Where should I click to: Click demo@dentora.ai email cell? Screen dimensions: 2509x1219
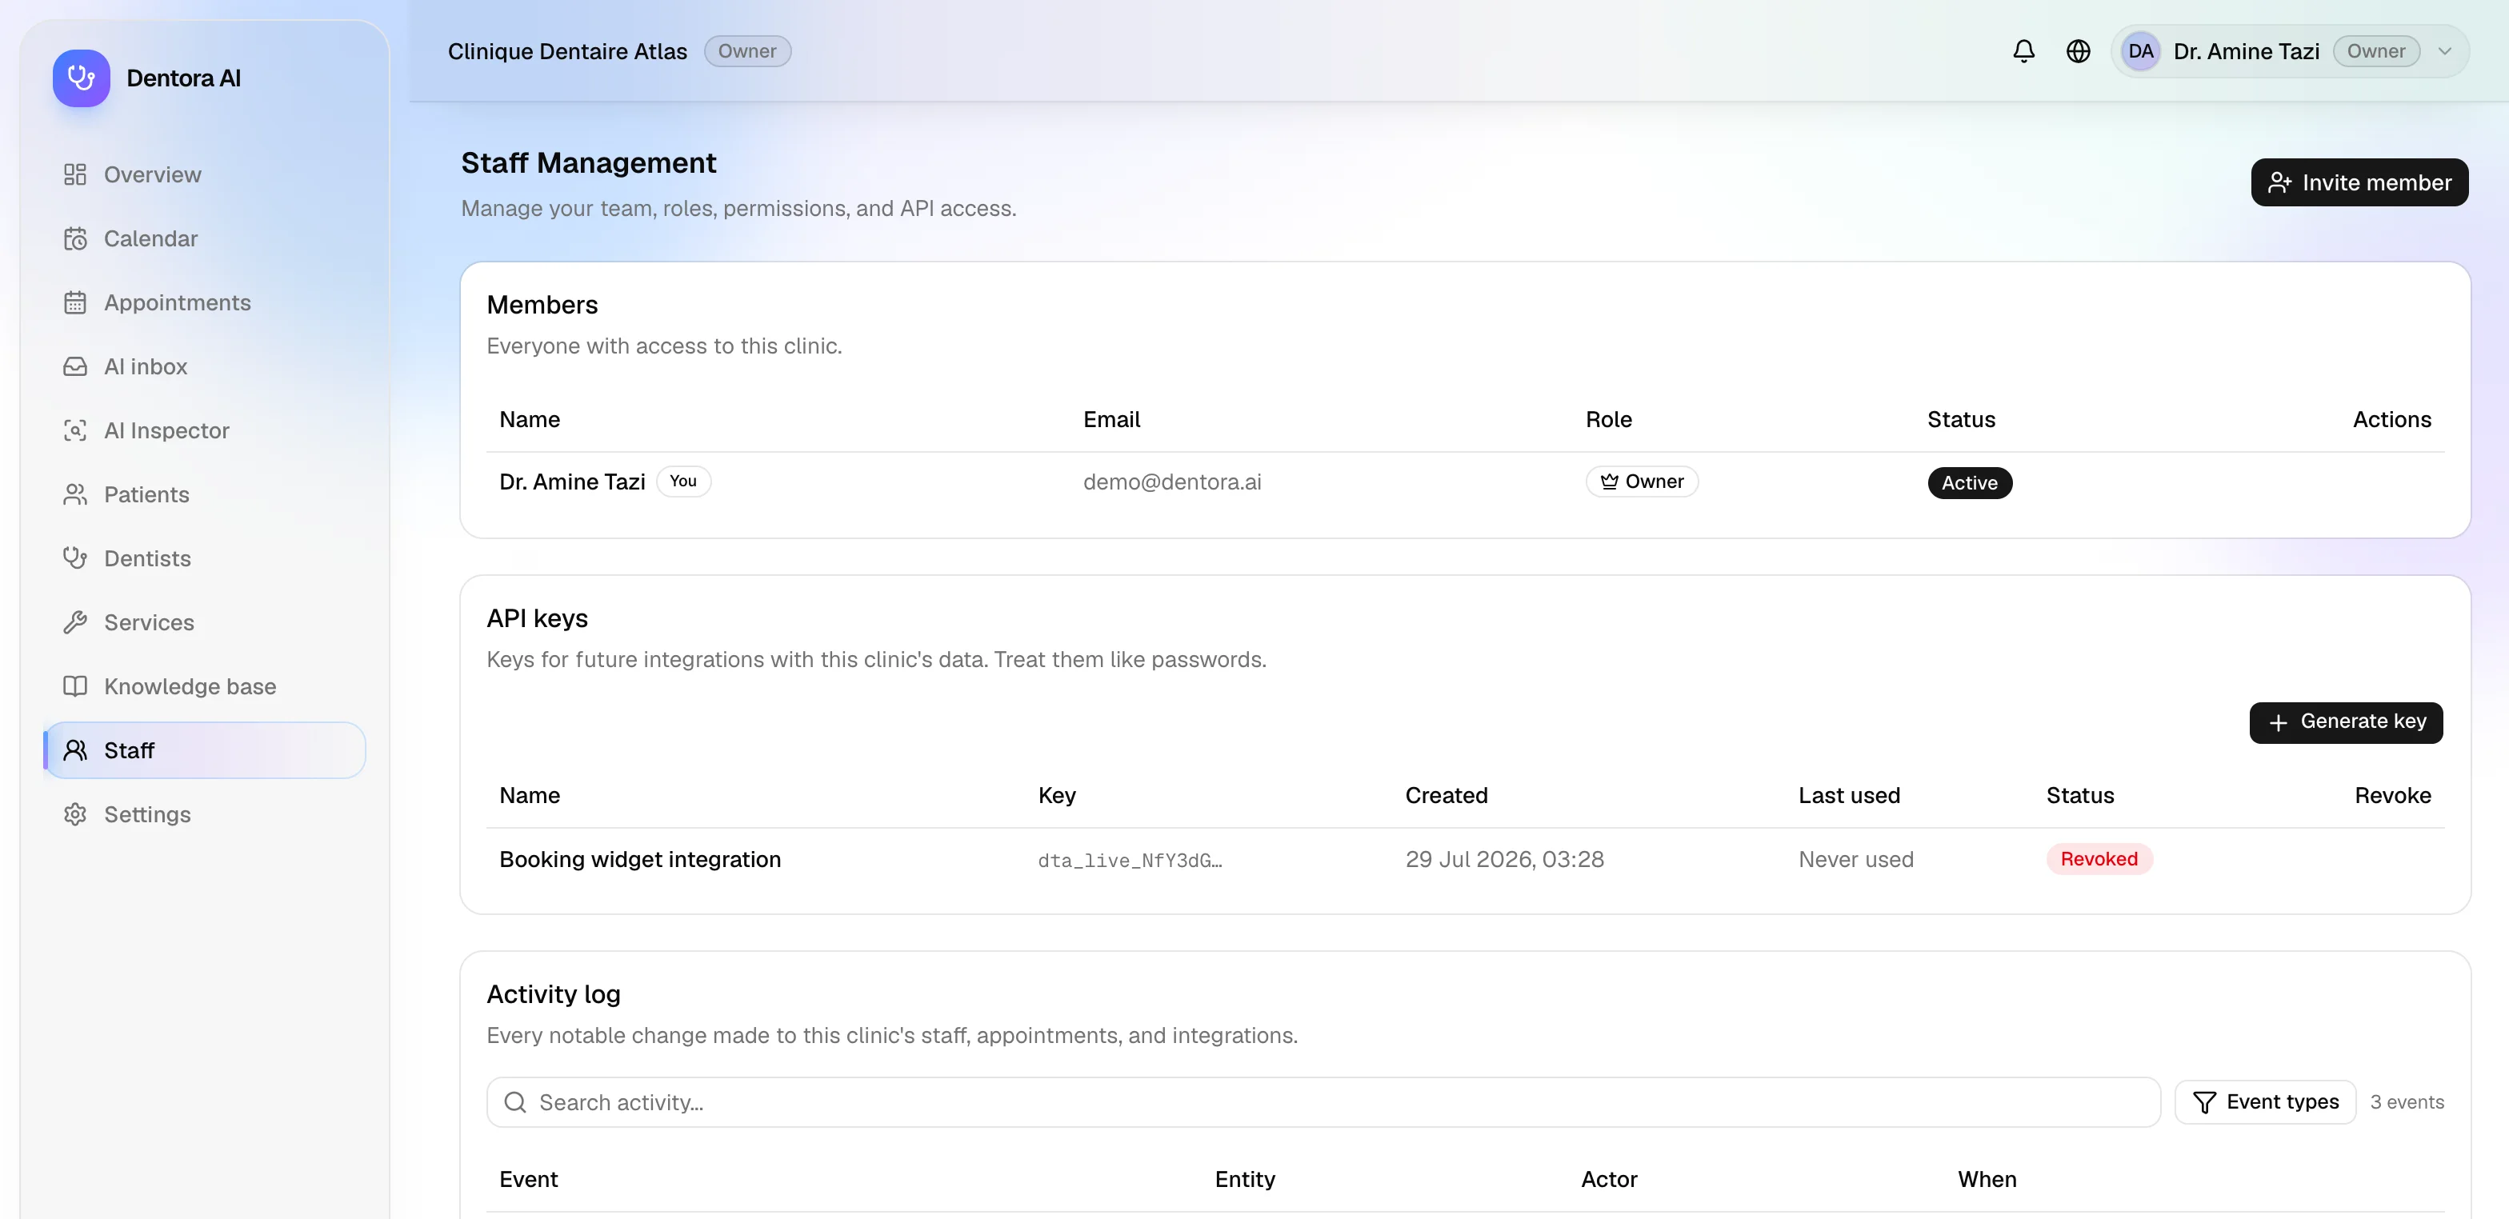point(1172,482)
